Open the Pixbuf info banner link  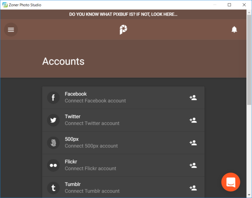pos(123,15)
